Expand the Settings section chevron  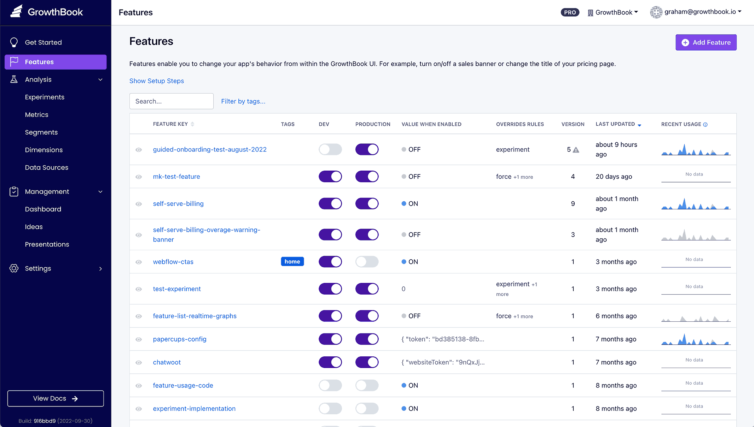click(100, 268)
